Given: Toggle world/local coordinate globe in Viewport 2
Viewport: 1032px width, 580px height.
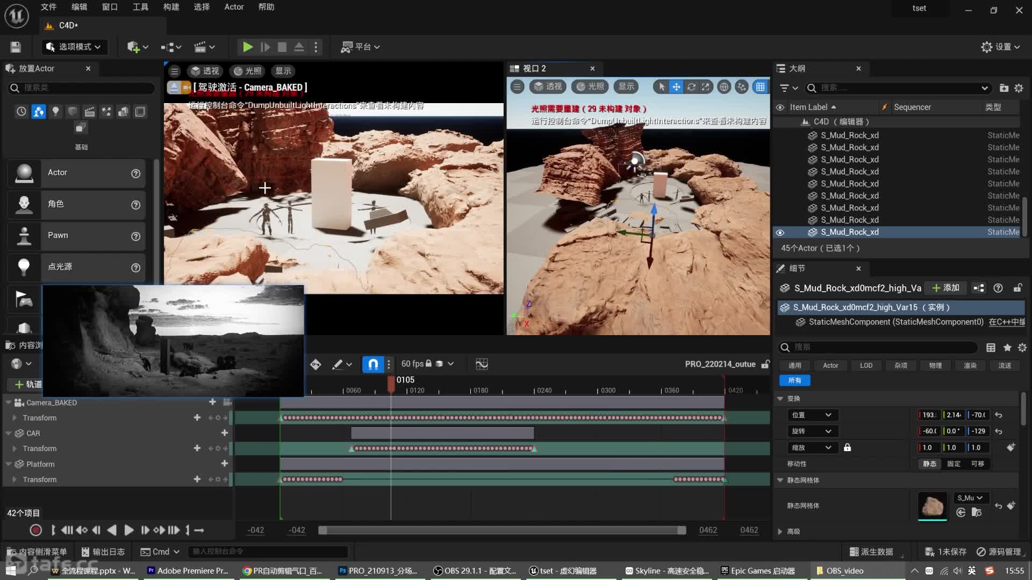Looking at the screenshot, I should click(x=724, y=86).
